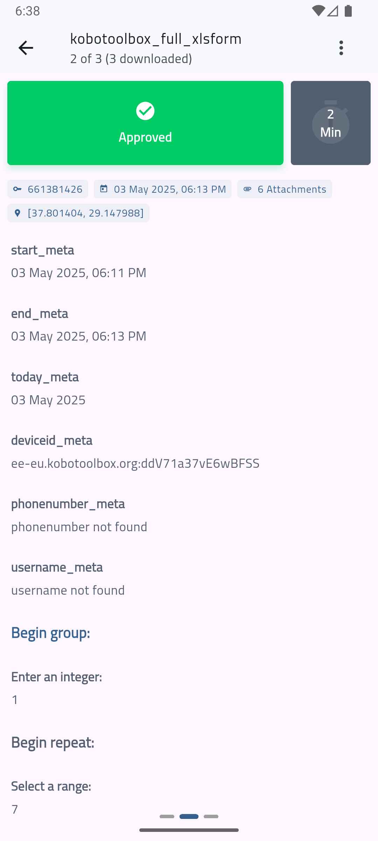
Task: Tap the active middle page indicator
Action: 189,816
